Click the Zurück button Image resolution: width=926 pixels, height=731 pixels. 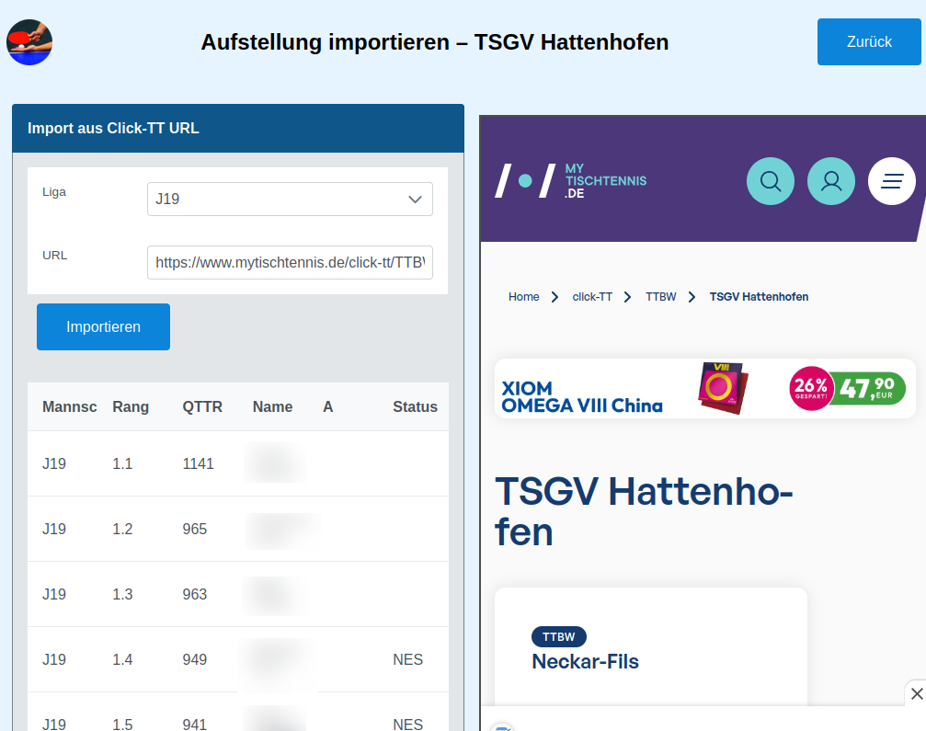(x=869, y=42)
